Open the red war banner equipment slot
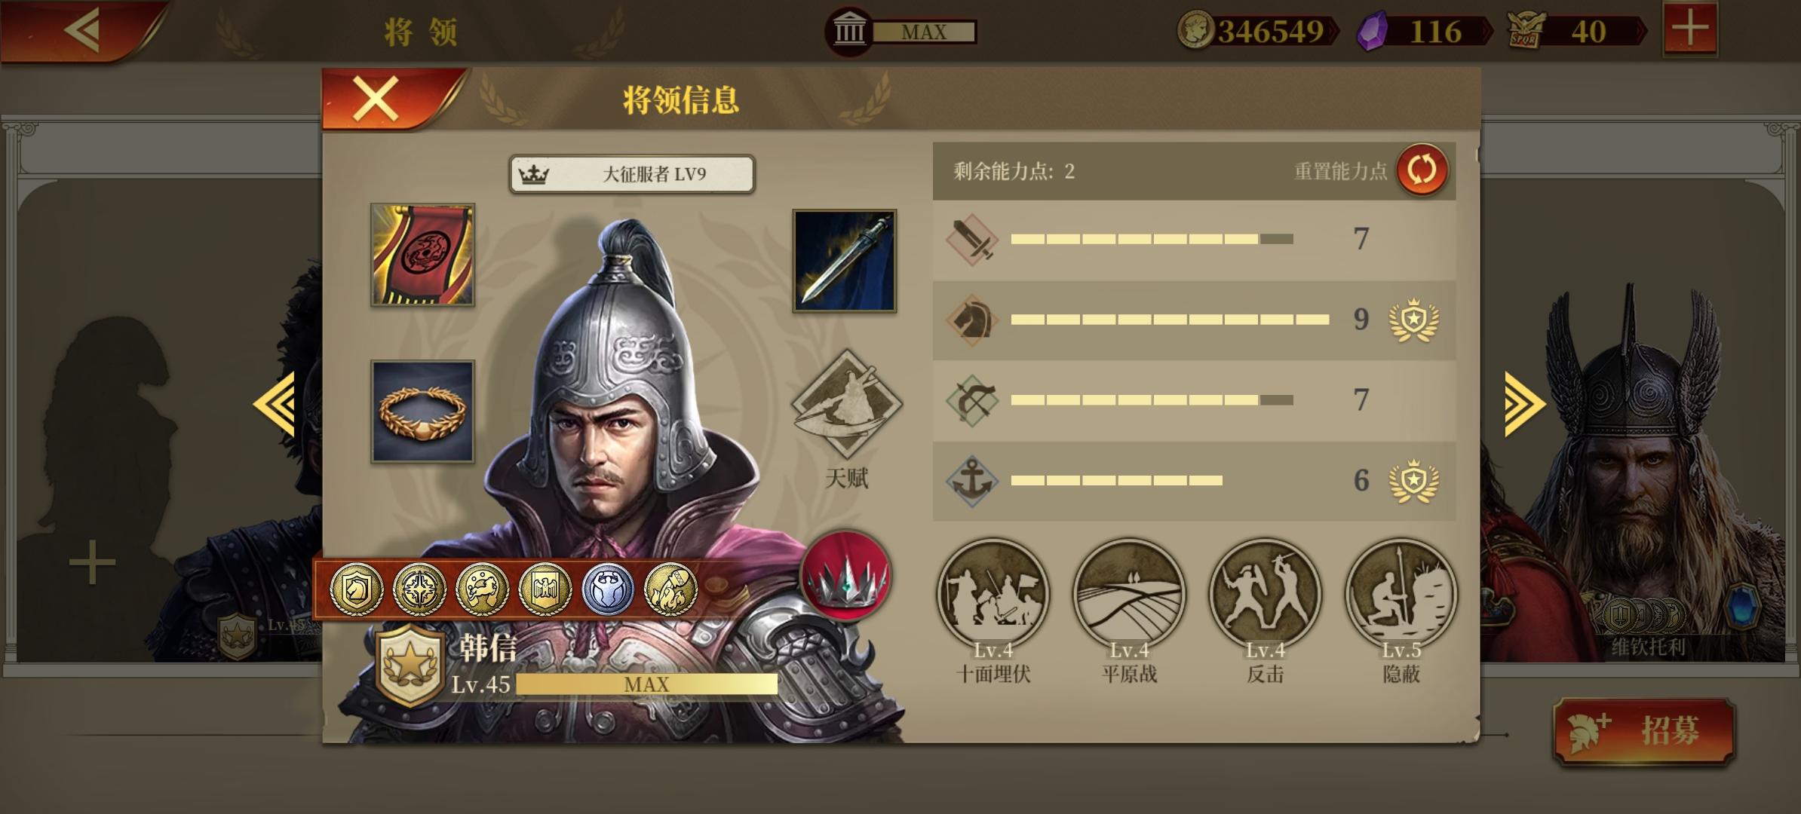The image size is (1801, 814). tap(422, 255)
